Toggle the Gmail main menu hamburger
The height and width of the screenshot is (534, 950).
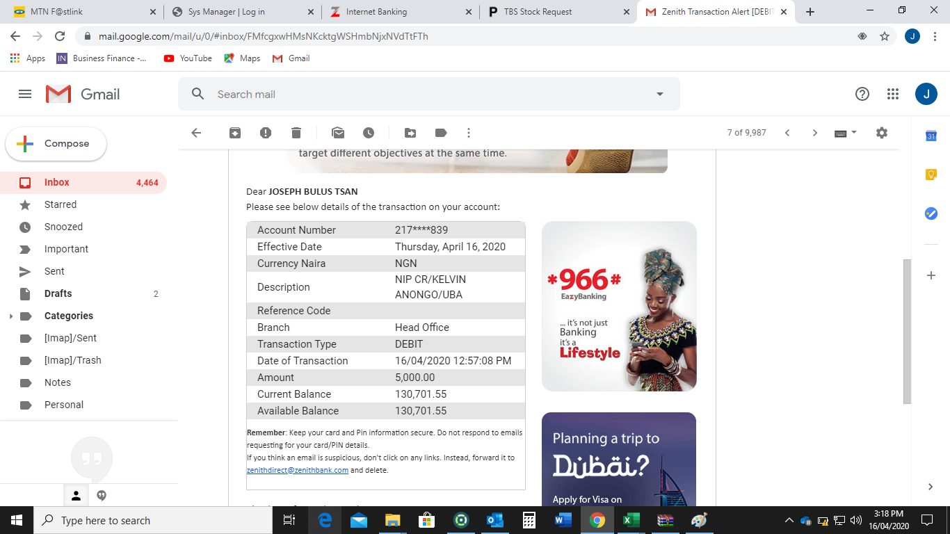coord(25,94)
